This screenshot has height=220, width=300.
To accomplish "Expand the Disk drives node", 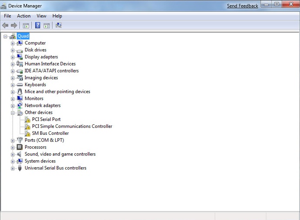I will (12, 50).
